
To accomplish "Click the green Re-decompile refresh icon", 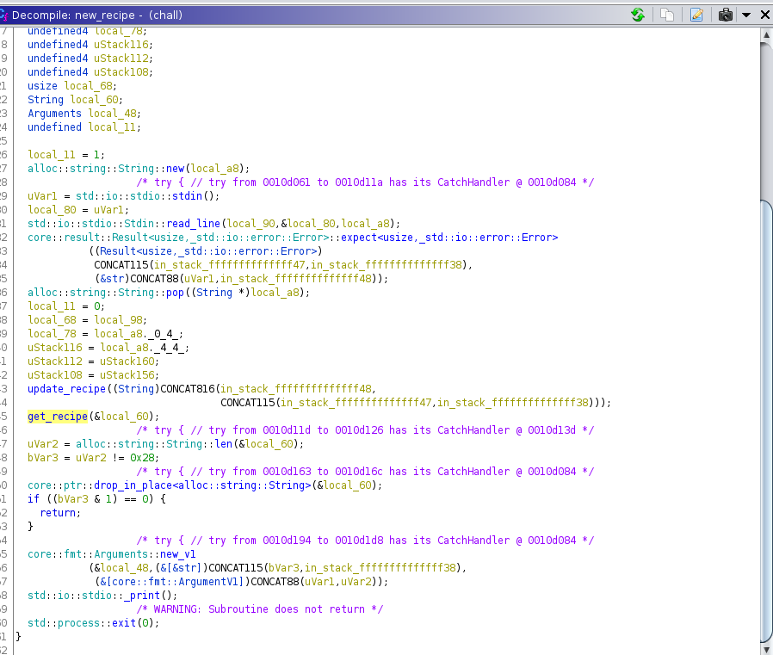I will click(x=638, y=15).
